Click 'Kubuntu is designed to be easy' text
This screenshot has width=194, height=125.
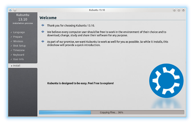[x=80, y=83]
